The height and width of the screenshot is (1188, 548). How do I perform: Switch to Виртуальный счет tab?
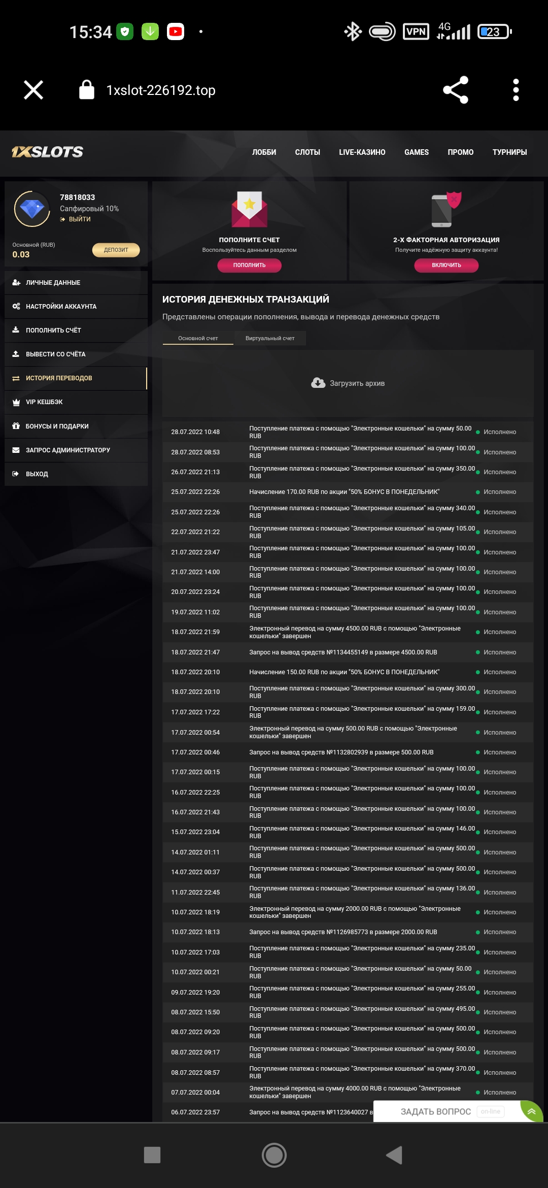pos(270,338)
